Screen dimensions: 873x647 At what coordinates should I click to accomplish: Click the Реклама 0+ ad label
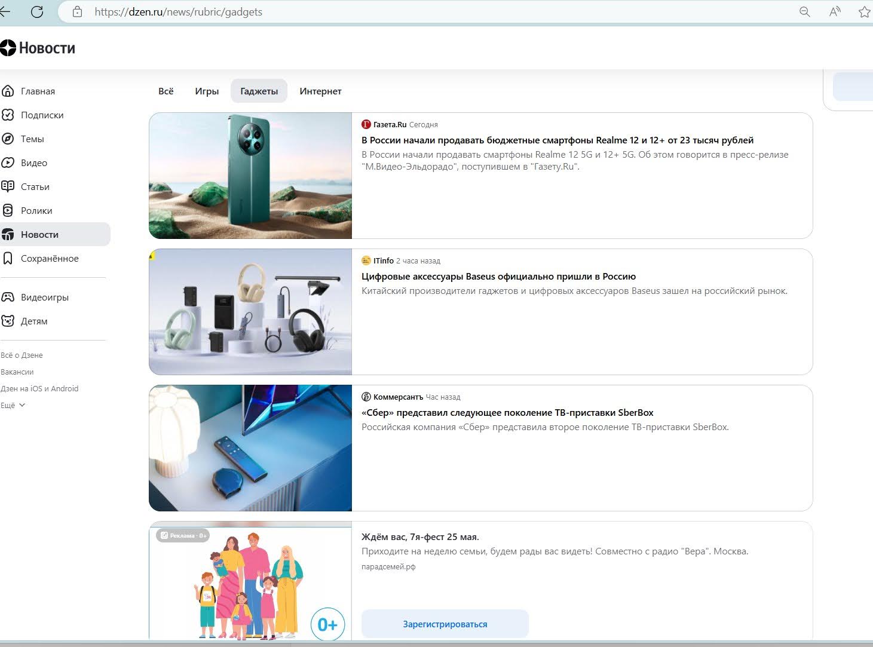click(183, 535)
